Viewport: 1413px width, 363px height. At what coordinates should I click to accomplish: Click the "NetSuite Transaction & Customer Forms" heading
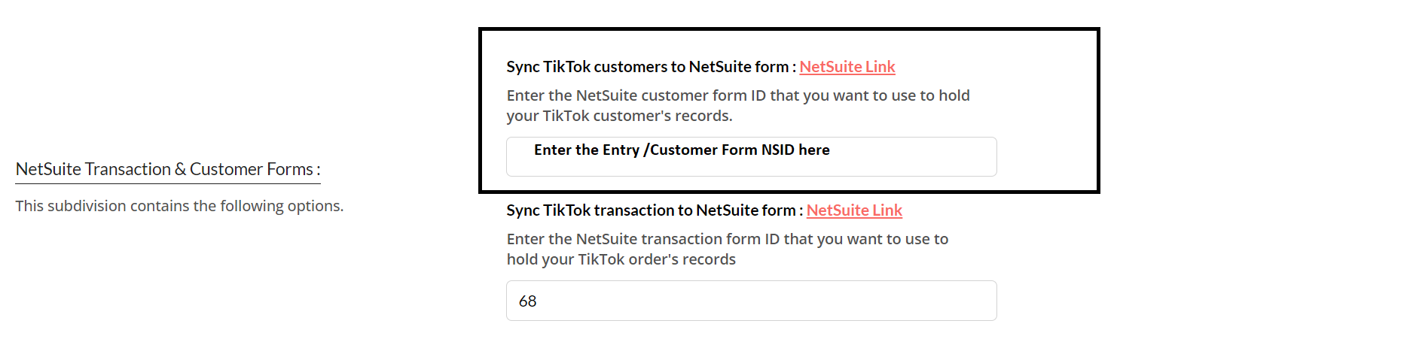coord(167,169)
